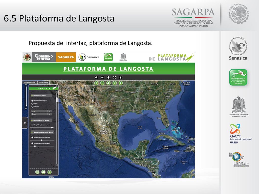Screen dimensions: 259x194
Task: Select the Municipios radio button
Action: click(x=32, y=107)
